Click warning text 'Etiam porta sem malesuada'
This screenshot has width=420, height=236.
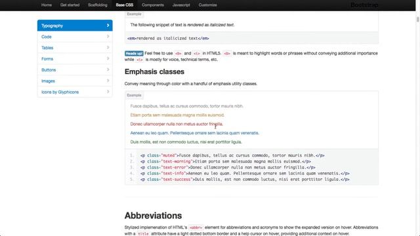pos(177,115)
